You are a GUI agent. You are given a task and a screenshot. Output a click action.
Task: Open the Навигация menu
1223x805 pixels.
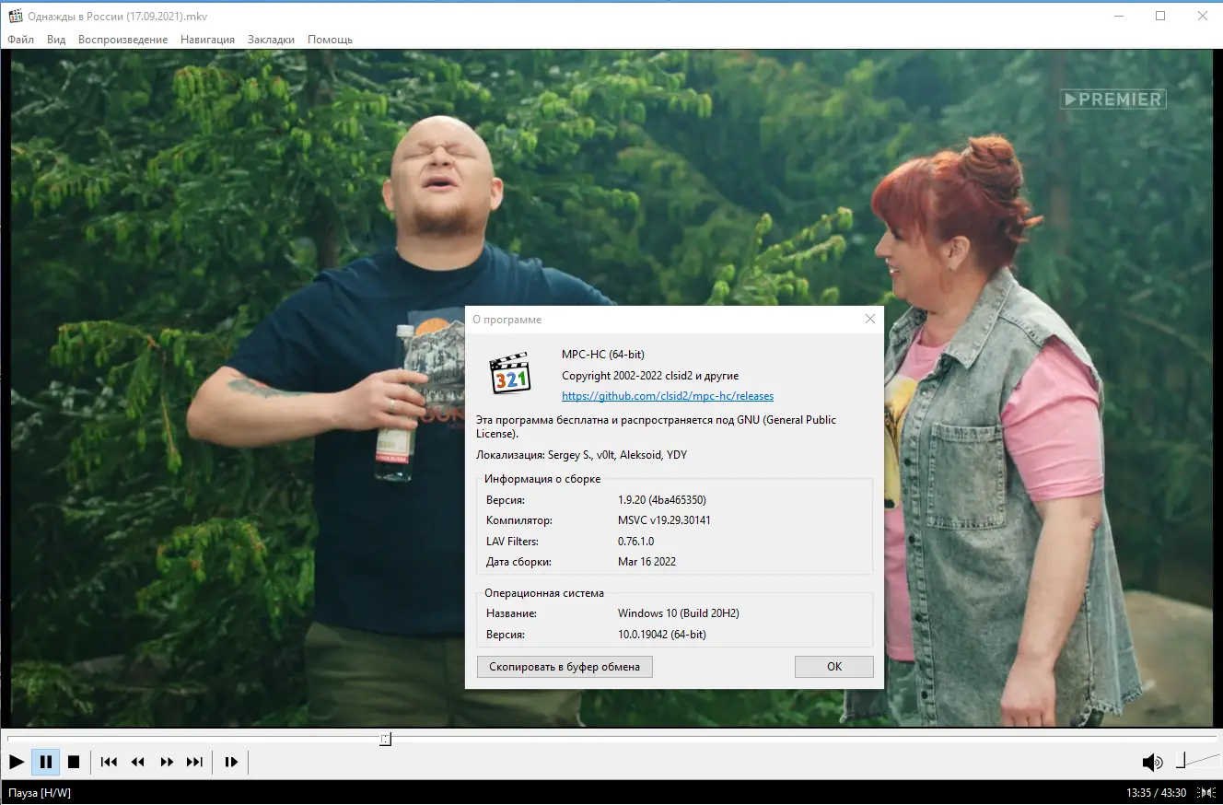207,40
